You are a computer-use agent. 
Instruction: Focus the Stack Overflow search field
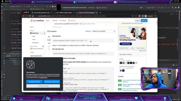click(101, 20)
